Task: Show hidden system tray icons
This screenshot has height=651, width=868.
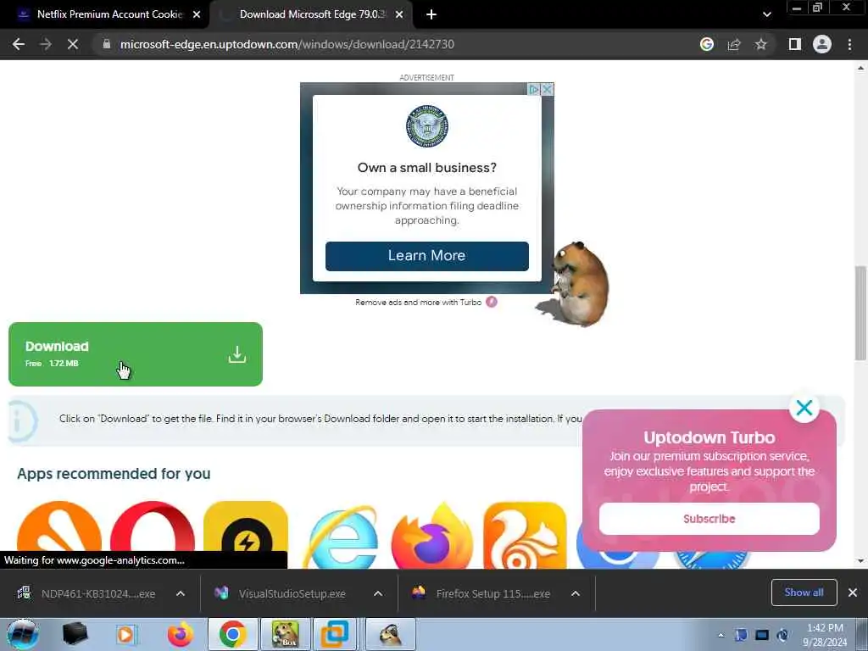Action: tap(721, 635)
